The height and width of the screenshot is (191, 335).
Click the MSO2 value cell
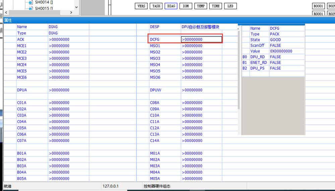(x=201, y=52)
